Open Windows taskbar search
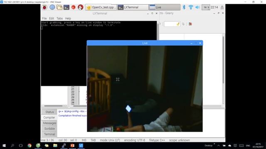 [x=12, y=145]
